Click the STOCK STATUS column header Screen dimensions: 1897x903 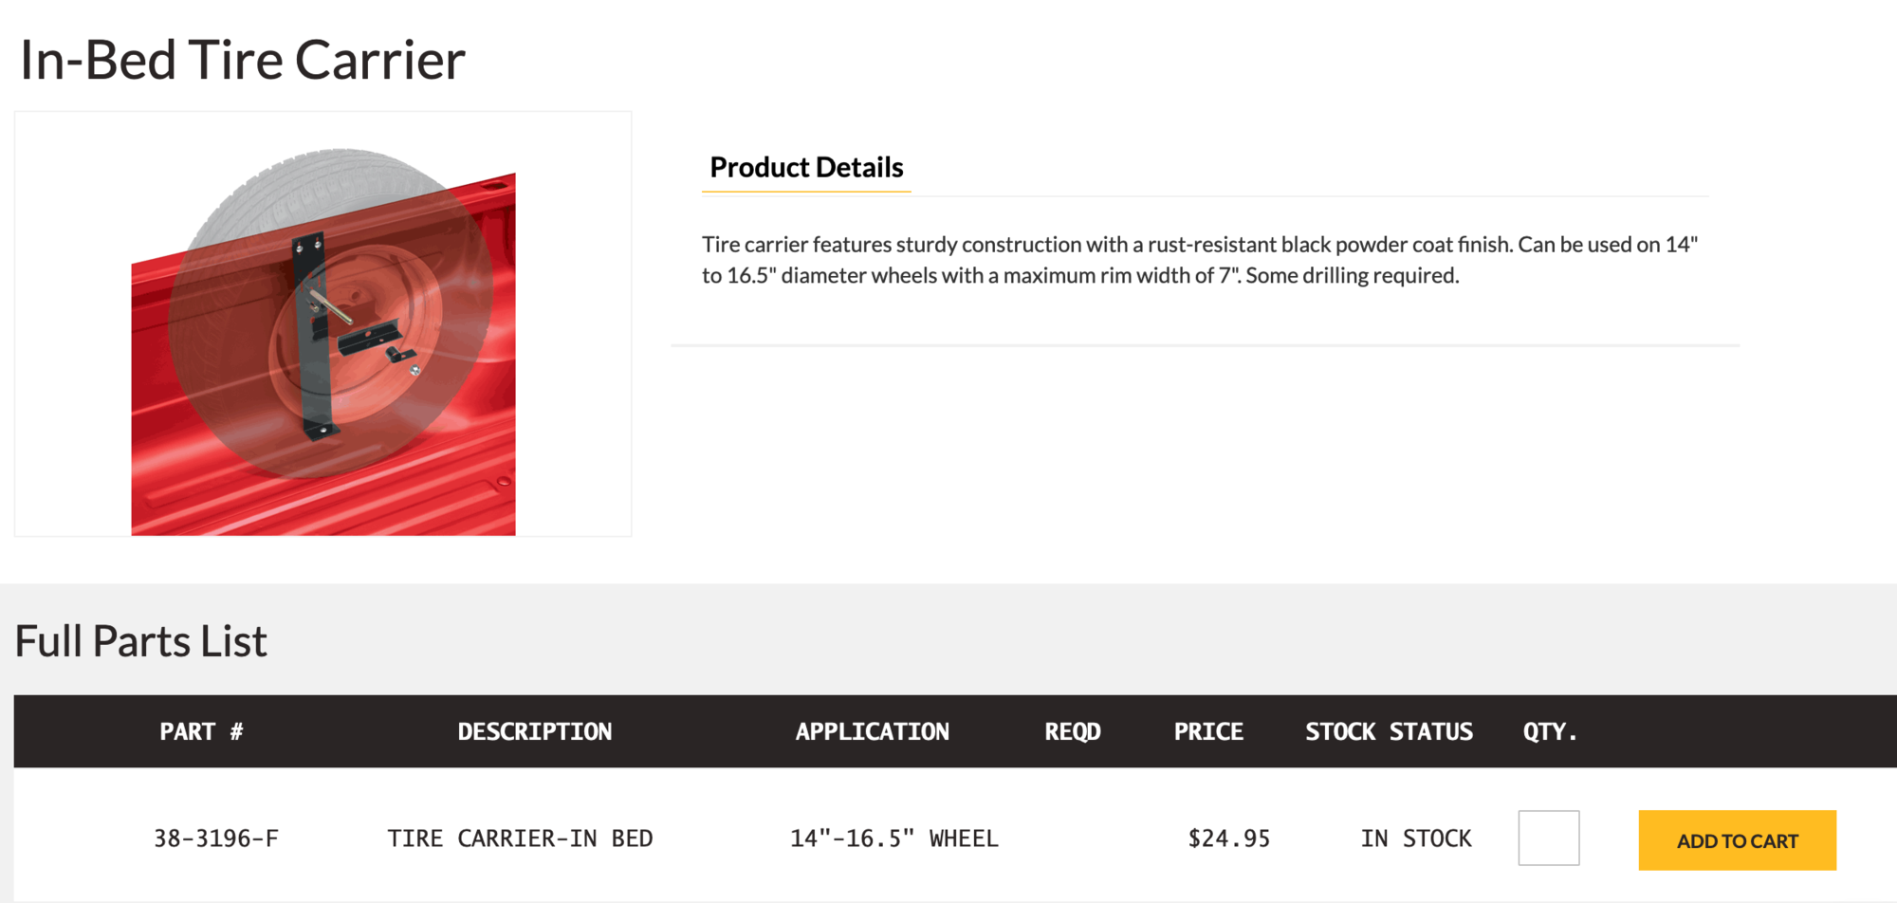1389,731
